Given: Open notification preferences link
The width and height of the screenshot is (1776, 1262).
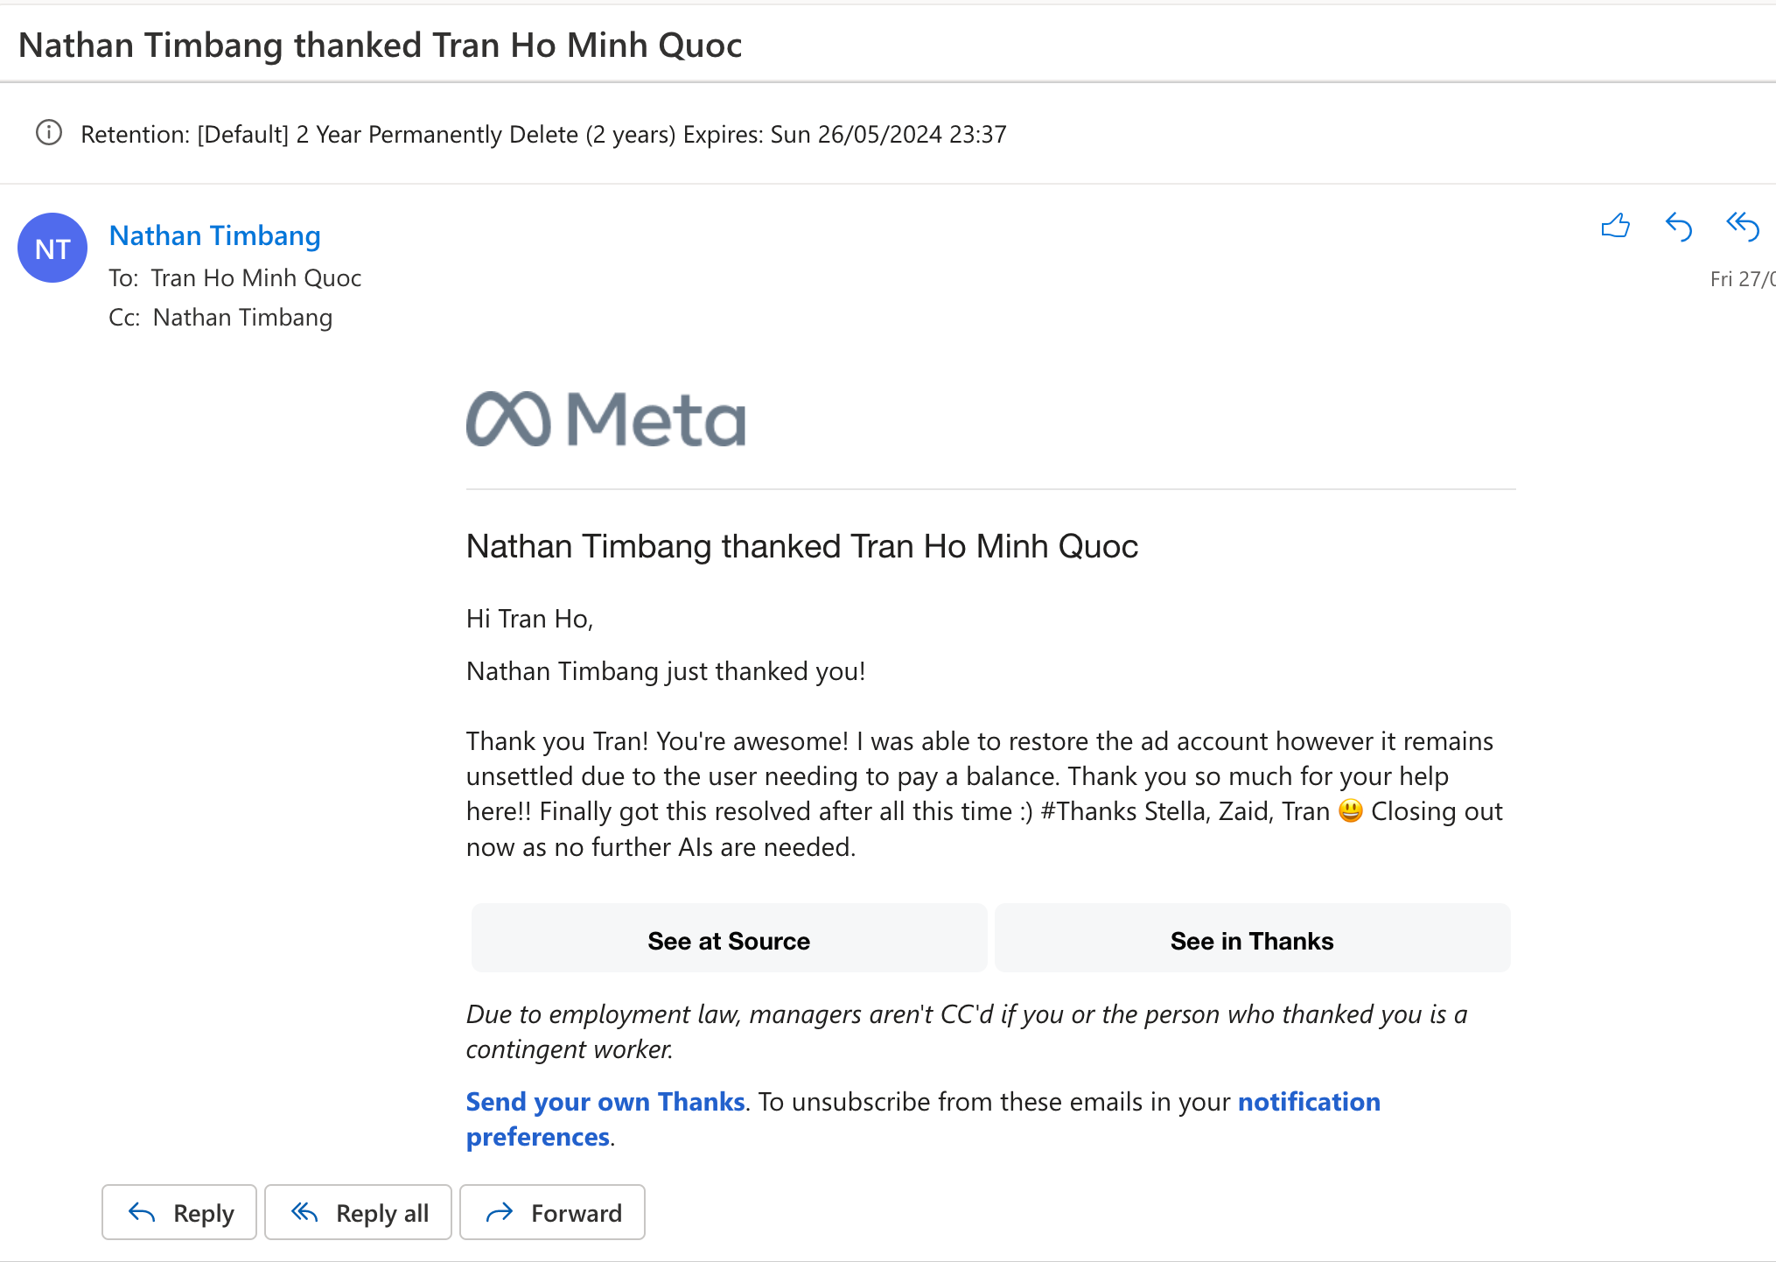Looking at the screenshot, I should [x=1308, y=1101].
